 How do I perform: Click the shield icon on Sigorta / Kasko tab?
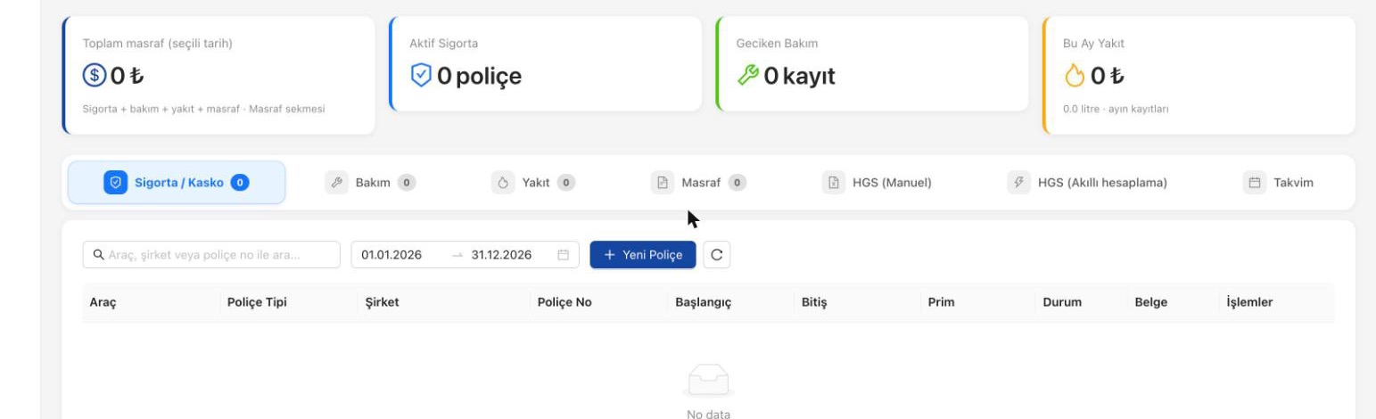114,183
